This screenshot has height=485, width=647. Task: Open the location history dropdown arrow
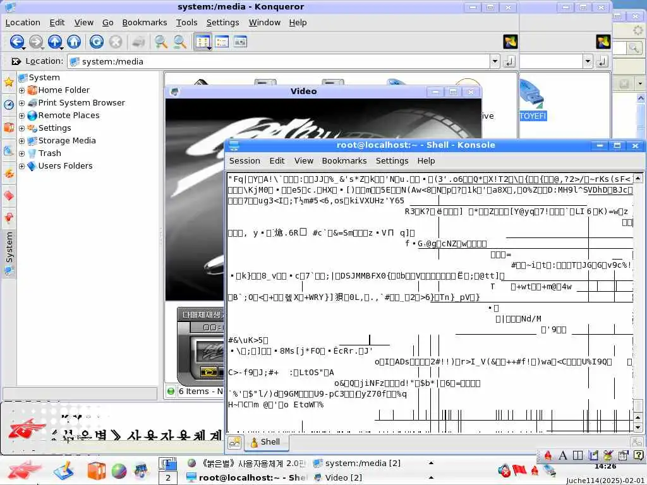coord(495,61)
